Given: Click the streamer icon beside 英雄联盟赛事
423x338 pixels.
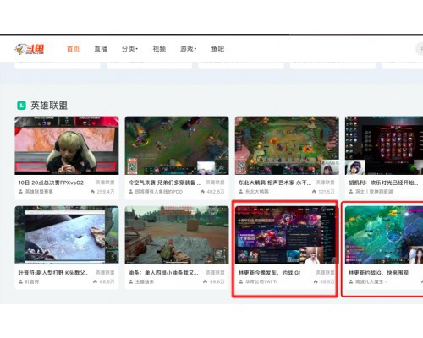Looking at the screenshot, I should [x=20, y=192].
